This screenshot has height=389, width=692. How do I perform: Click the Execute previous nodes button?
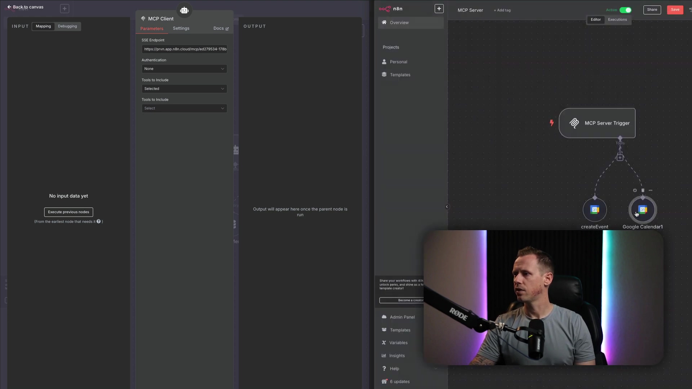click(68, 212)
